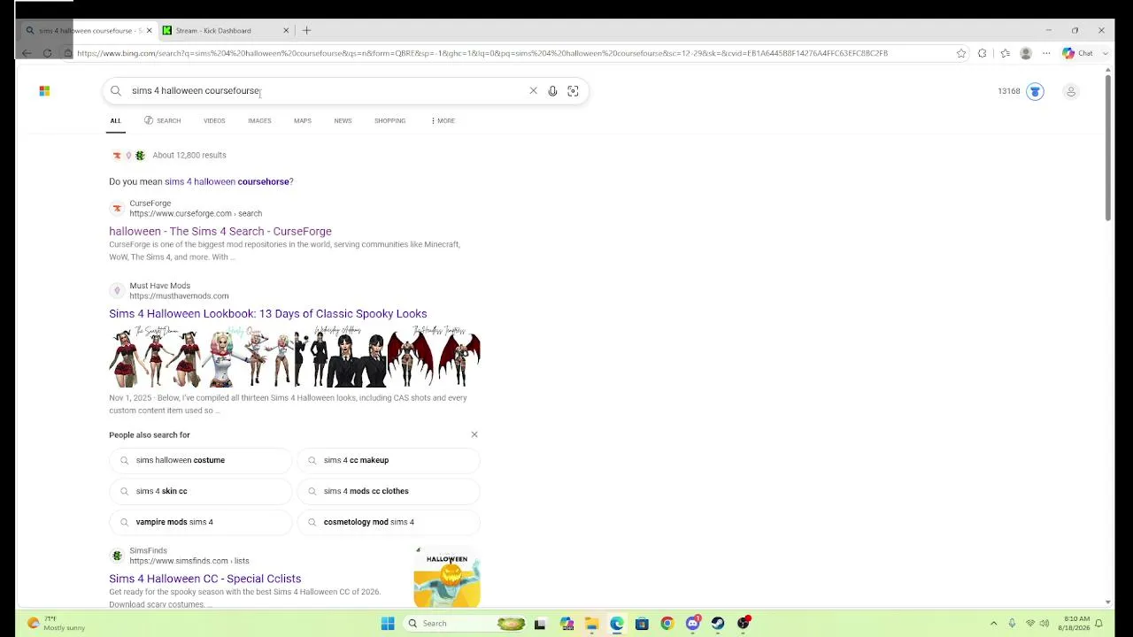Open the taskbar volume control
The image size is (1133, 637).
pos(1044,624)
